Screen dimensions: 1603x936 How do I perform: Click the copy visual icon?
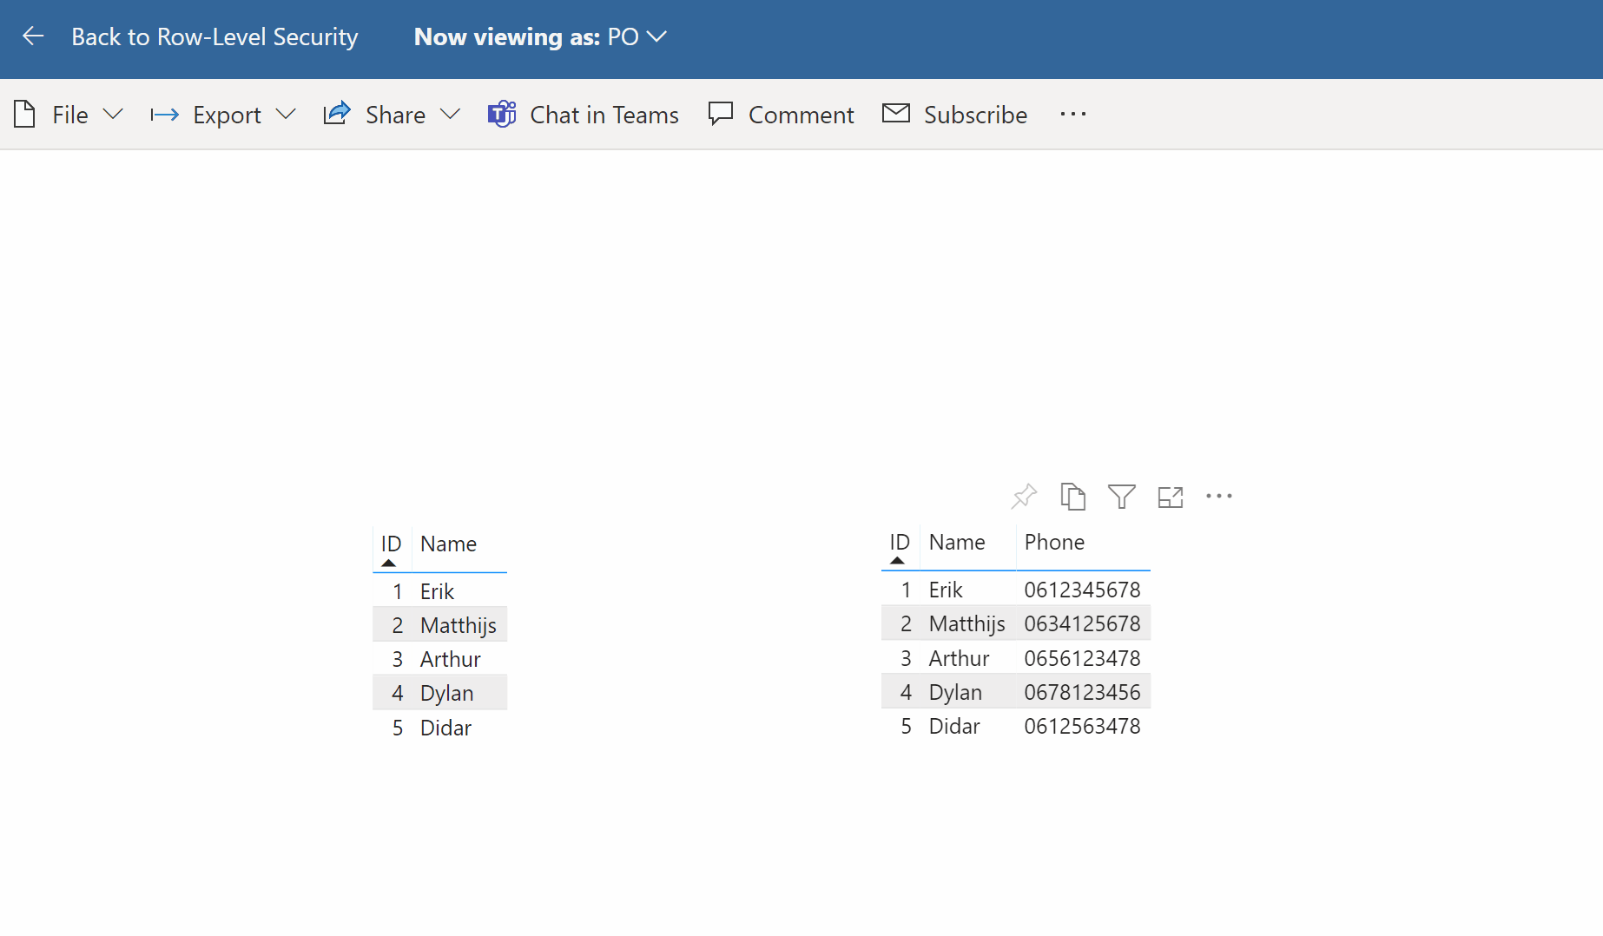coord(1072,497)
